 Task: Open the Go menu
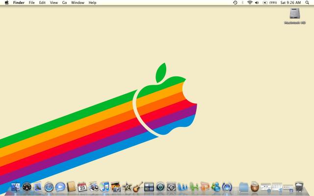click(64, 2)
